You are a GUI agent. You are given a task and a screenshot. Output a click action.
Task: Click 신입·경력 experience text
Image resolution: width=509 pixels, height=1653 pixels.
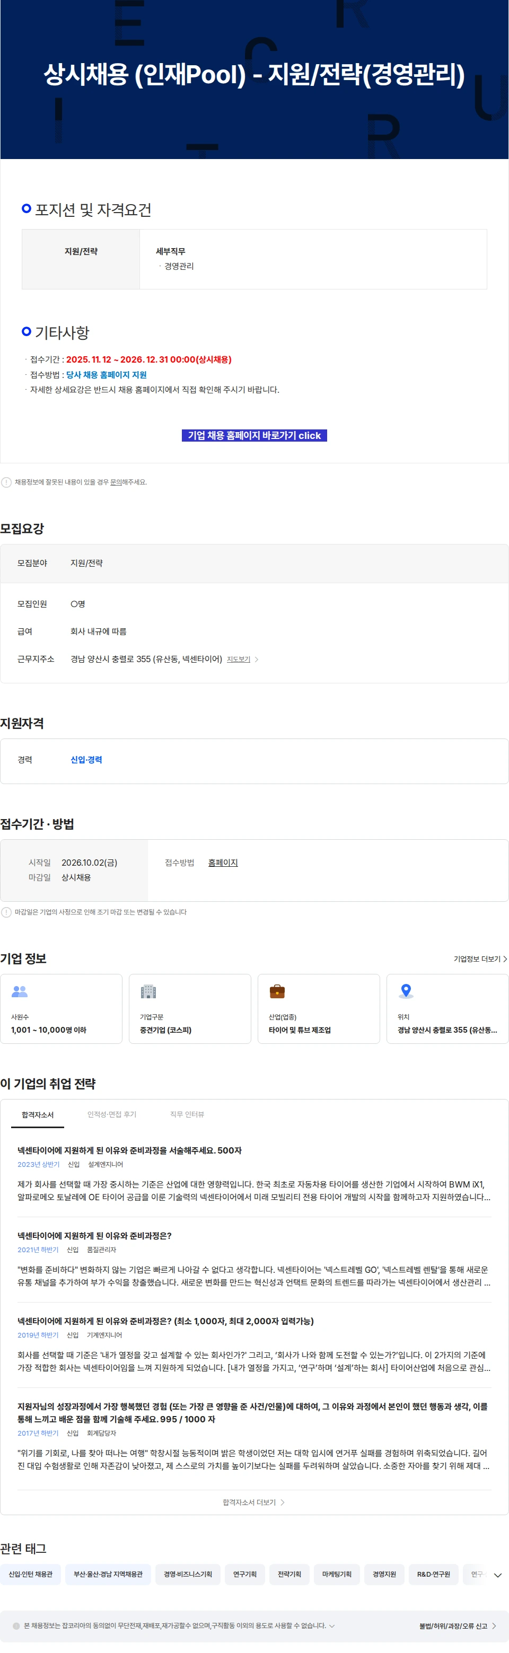[x=86, y=760]
